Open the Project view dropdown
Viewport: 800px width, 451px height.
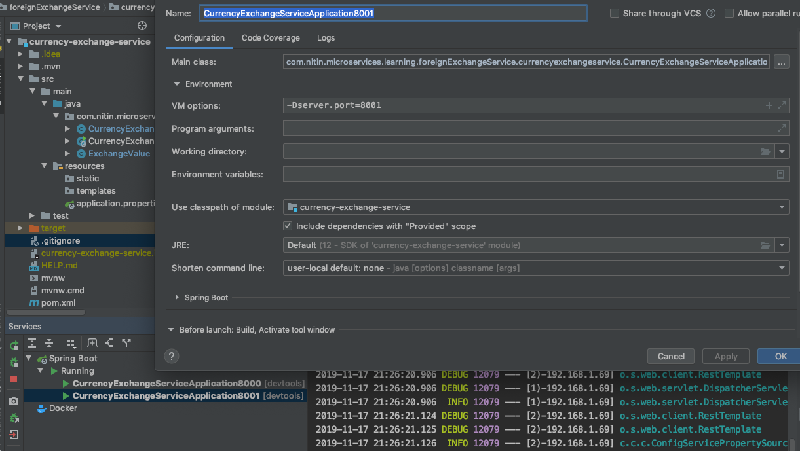[58, 26]
